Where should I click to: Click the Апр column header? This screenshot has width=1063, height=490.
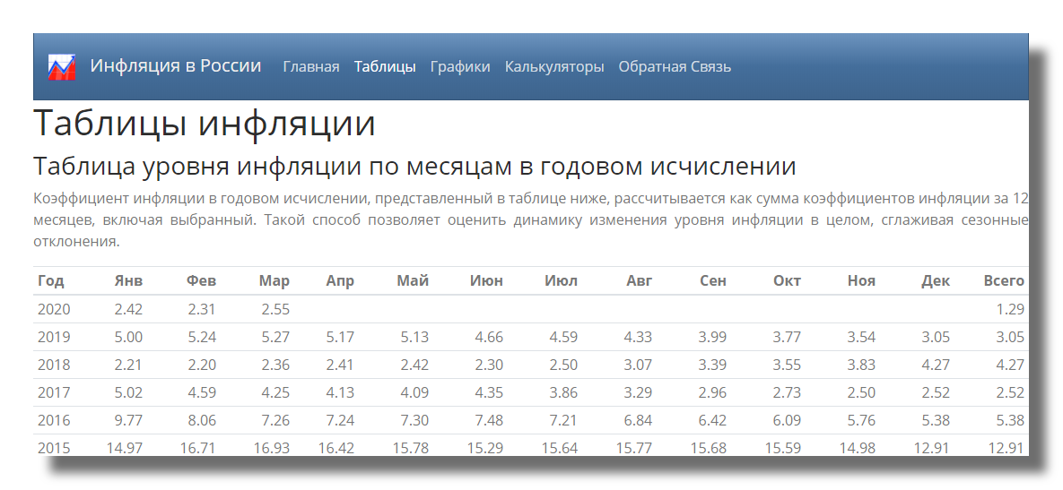[x=340, y=281]
